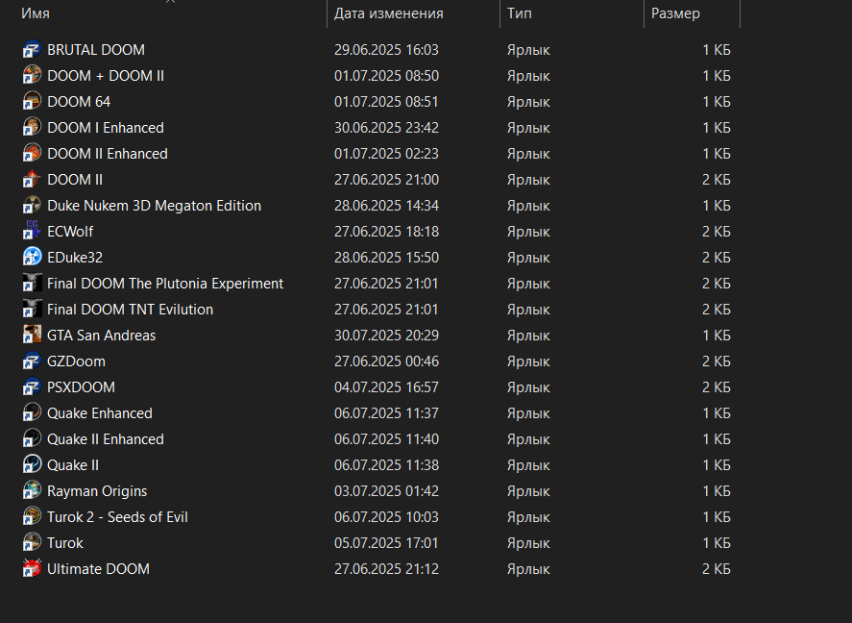Image resolution: width=852 pixels, height=623 pixels.
Task: Click the date 04.07.2025 16:57
Action: click(x=386, y=387)
